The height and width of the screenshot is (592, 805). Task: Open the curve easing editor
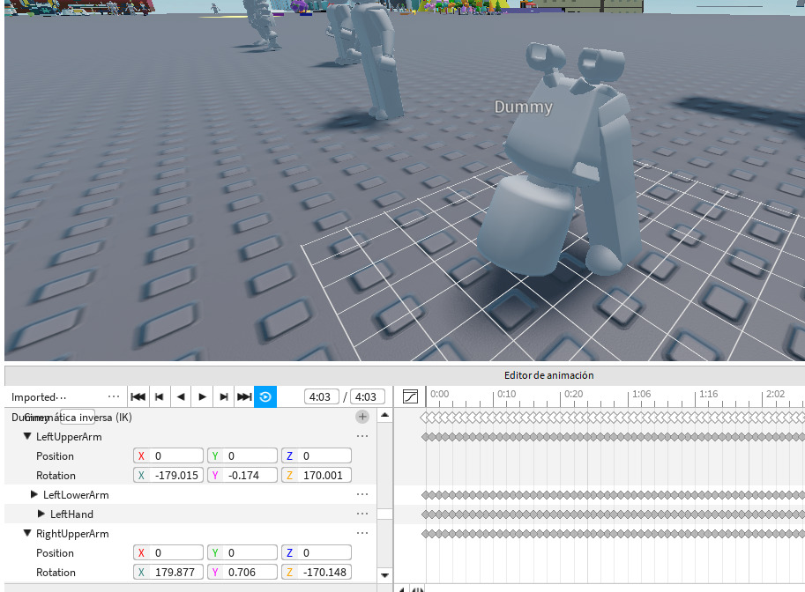pos(410,396)
